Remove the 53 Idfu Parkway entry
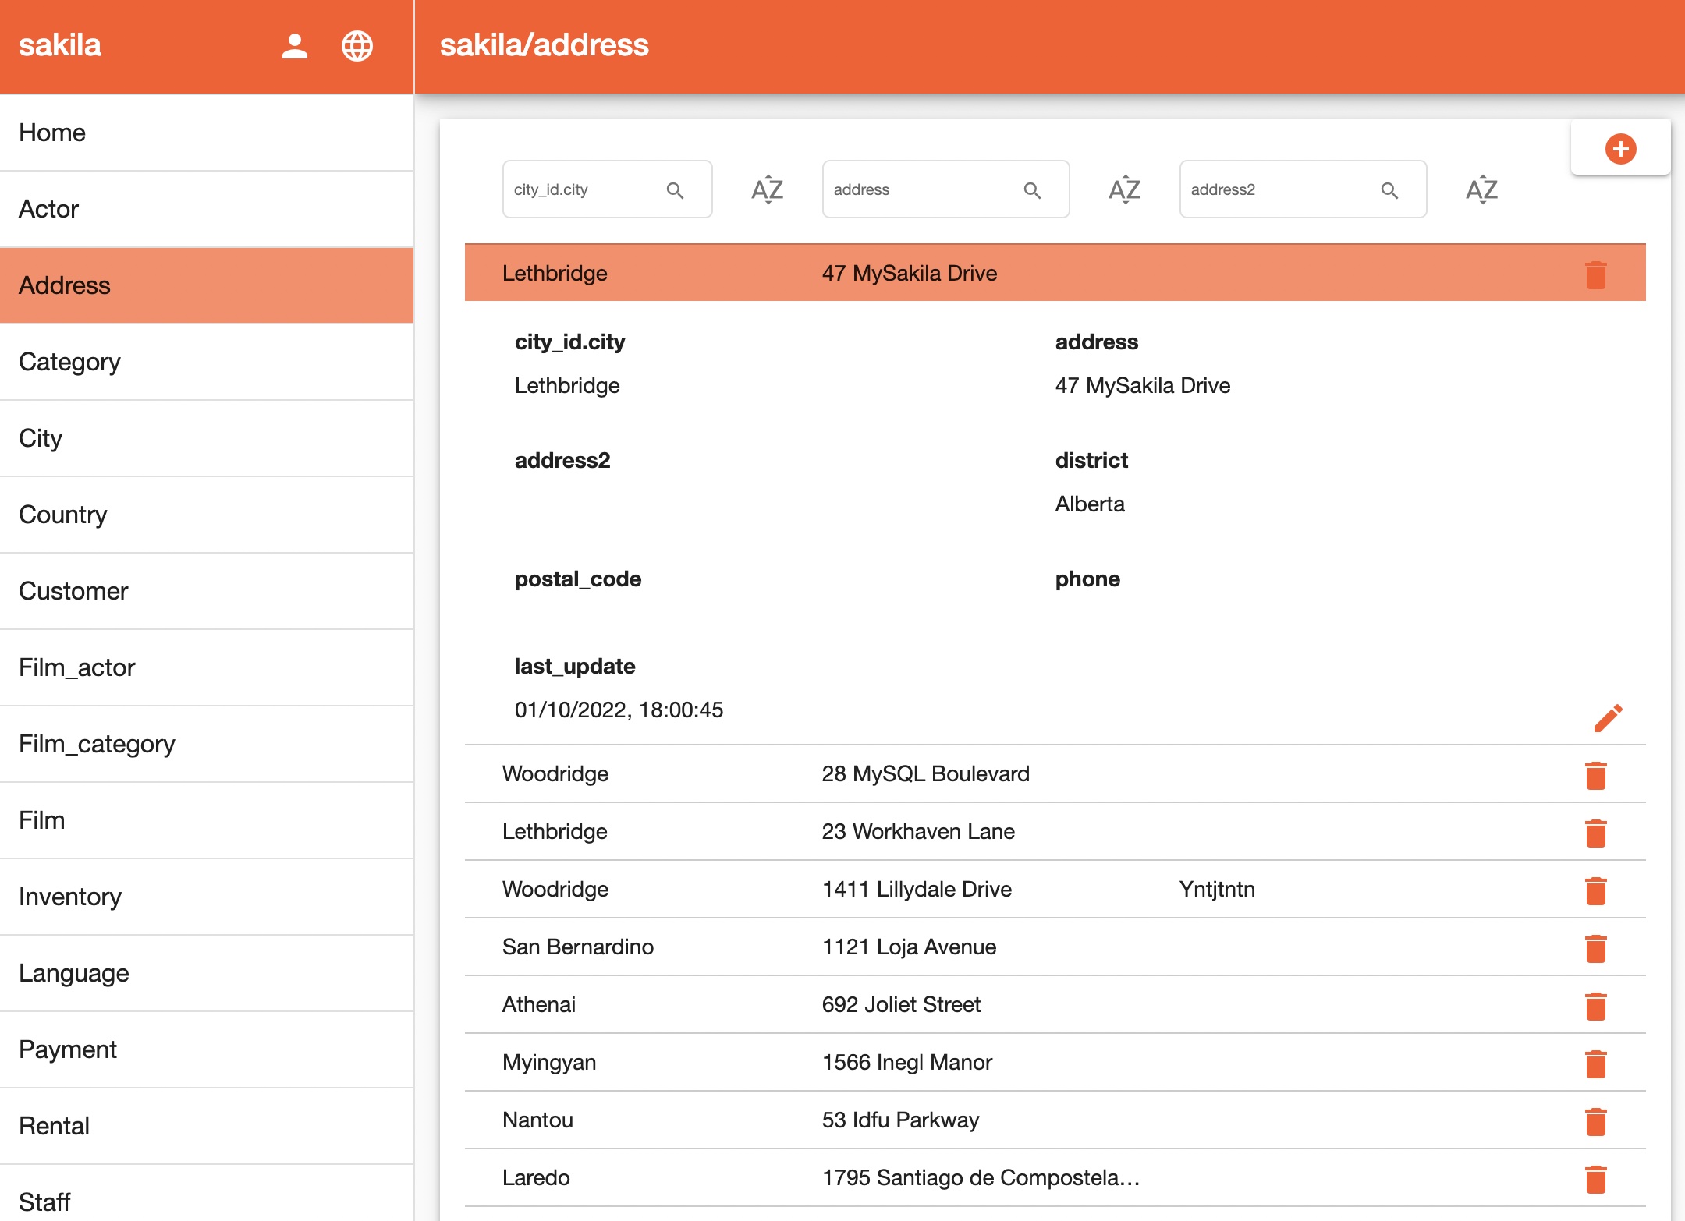Screen dimensions: 1685x1221 click(x=1595, y=1121)
